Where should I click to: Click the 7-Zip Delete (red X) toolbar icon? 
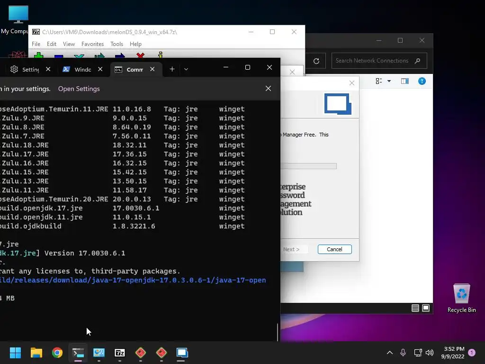point(140,55)
